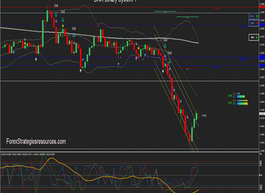Viewport: 265px width, 193px height.
Task: Select the latest green candle on the chart
Action: (197, 116)
